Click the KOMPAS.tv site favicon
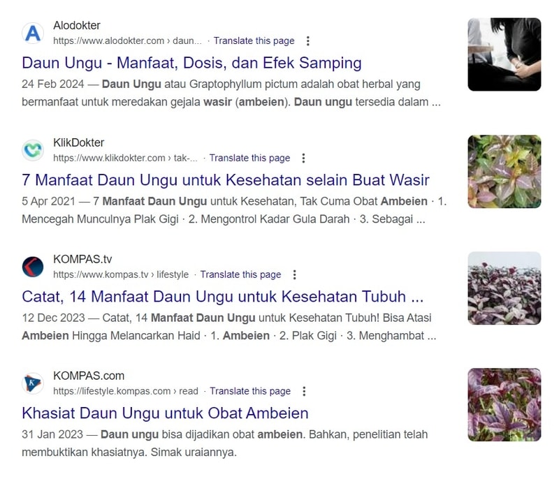This screenshot has height=479, width=559. click(x=33, y=267)
